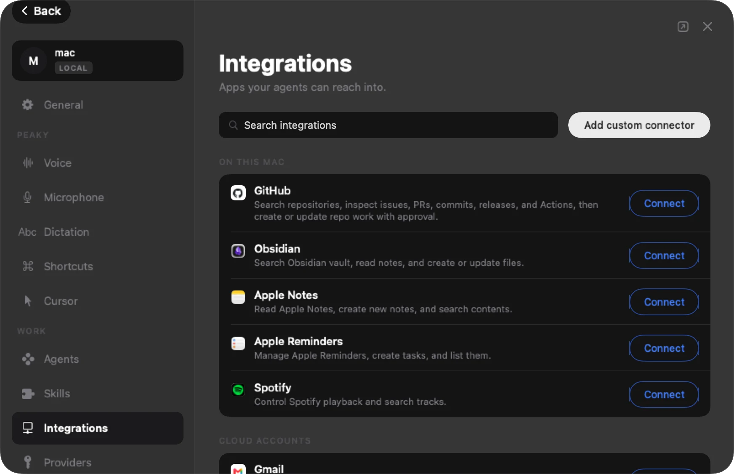Click the Shortcuts command-key icon
This screenshot has width=734, height=474.
click(27, 266)
